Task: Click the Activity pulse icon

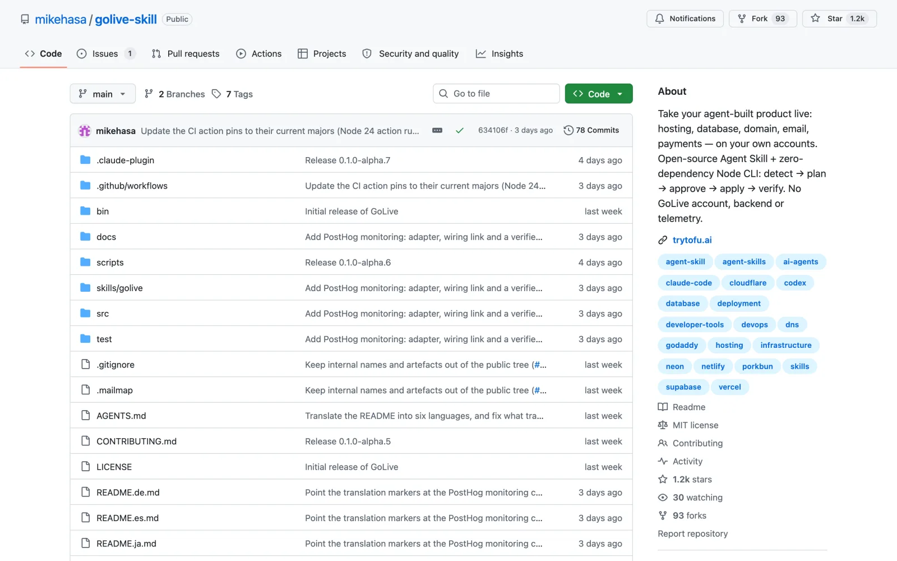Action: coord(663,461)
